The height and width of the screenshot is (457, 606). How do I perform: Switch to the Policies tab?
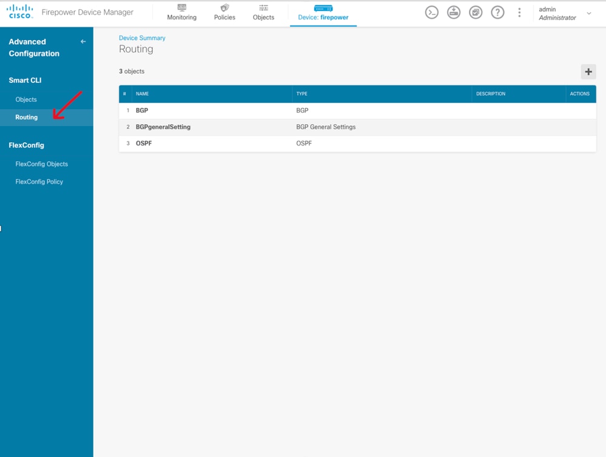click(224, 13)
